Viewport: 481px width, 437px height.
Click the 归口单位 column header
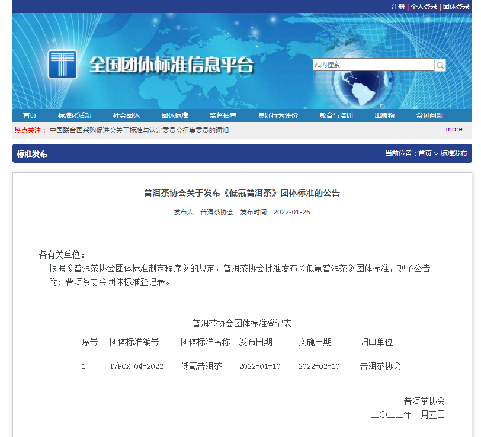(376, 342)
